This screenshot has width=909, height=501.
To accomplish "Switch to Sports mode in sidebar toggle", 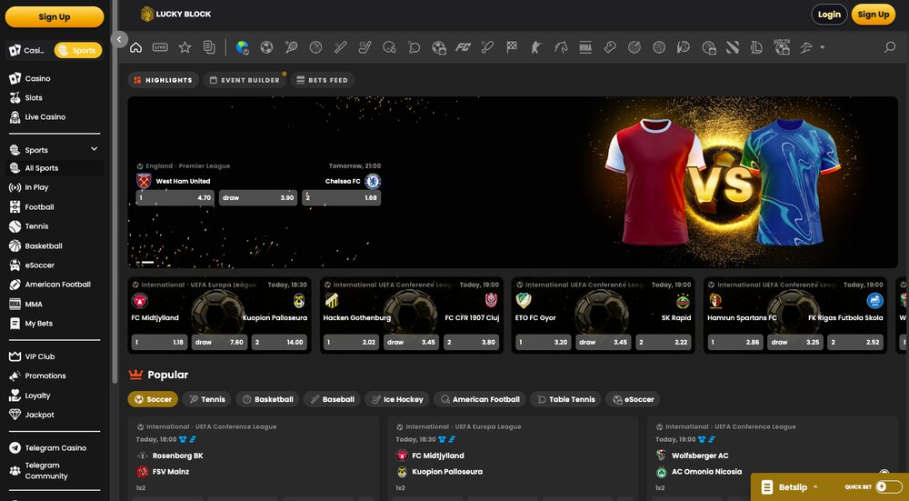I will [78, 50].
